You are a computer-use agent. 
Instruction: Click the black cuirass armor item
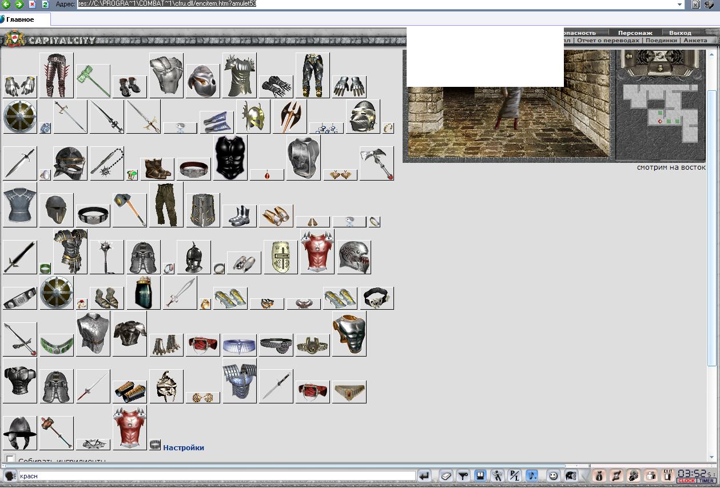[x=230, y=158]
